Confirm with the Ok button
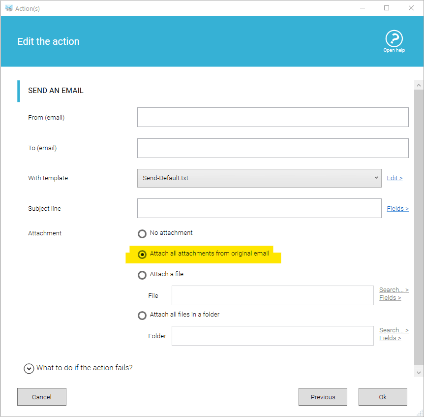This screenshot has width=424, height=417. tap(383, 397)
